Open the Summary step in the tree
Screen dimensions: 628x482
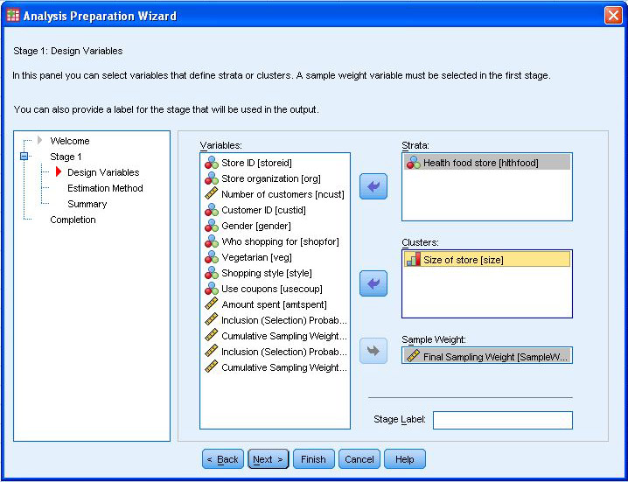87,204
